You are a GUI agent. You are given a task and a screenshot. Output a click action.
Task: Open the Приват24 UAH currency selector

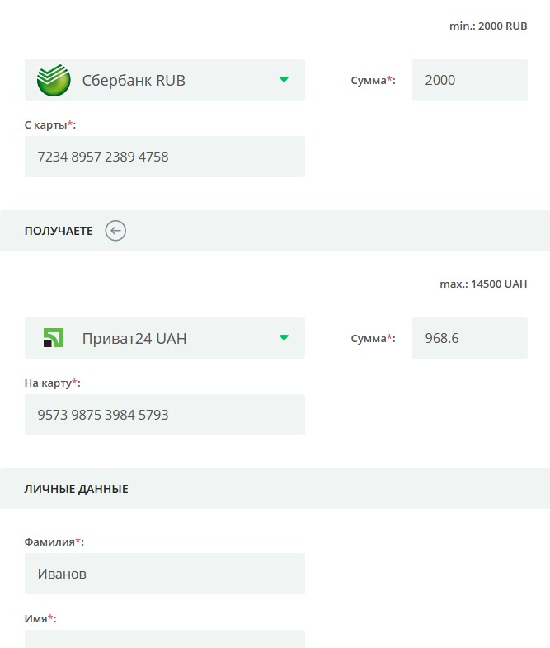tap(165, 338)
